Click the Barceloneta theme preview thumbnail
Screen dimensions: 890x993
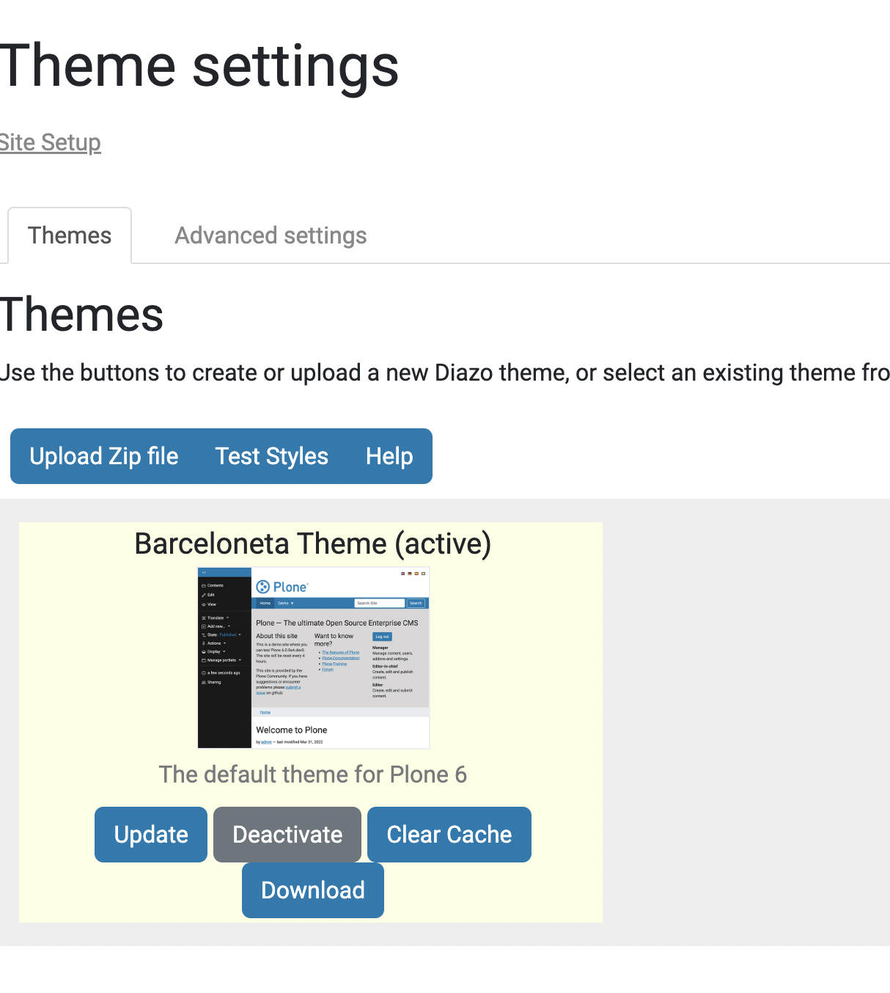point(313,656)
